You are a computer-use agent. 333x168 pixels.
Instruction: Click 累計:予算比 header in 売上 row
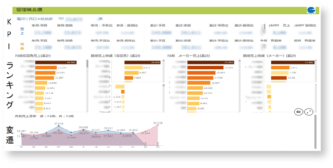pos(219,25)
